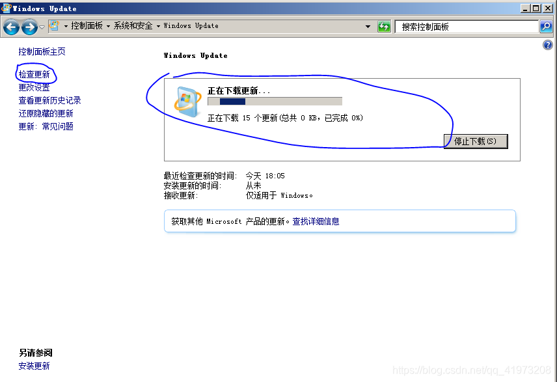Click the text 正在下载更新...
Viewport: 557px width, 382px height.
[239, 90]
